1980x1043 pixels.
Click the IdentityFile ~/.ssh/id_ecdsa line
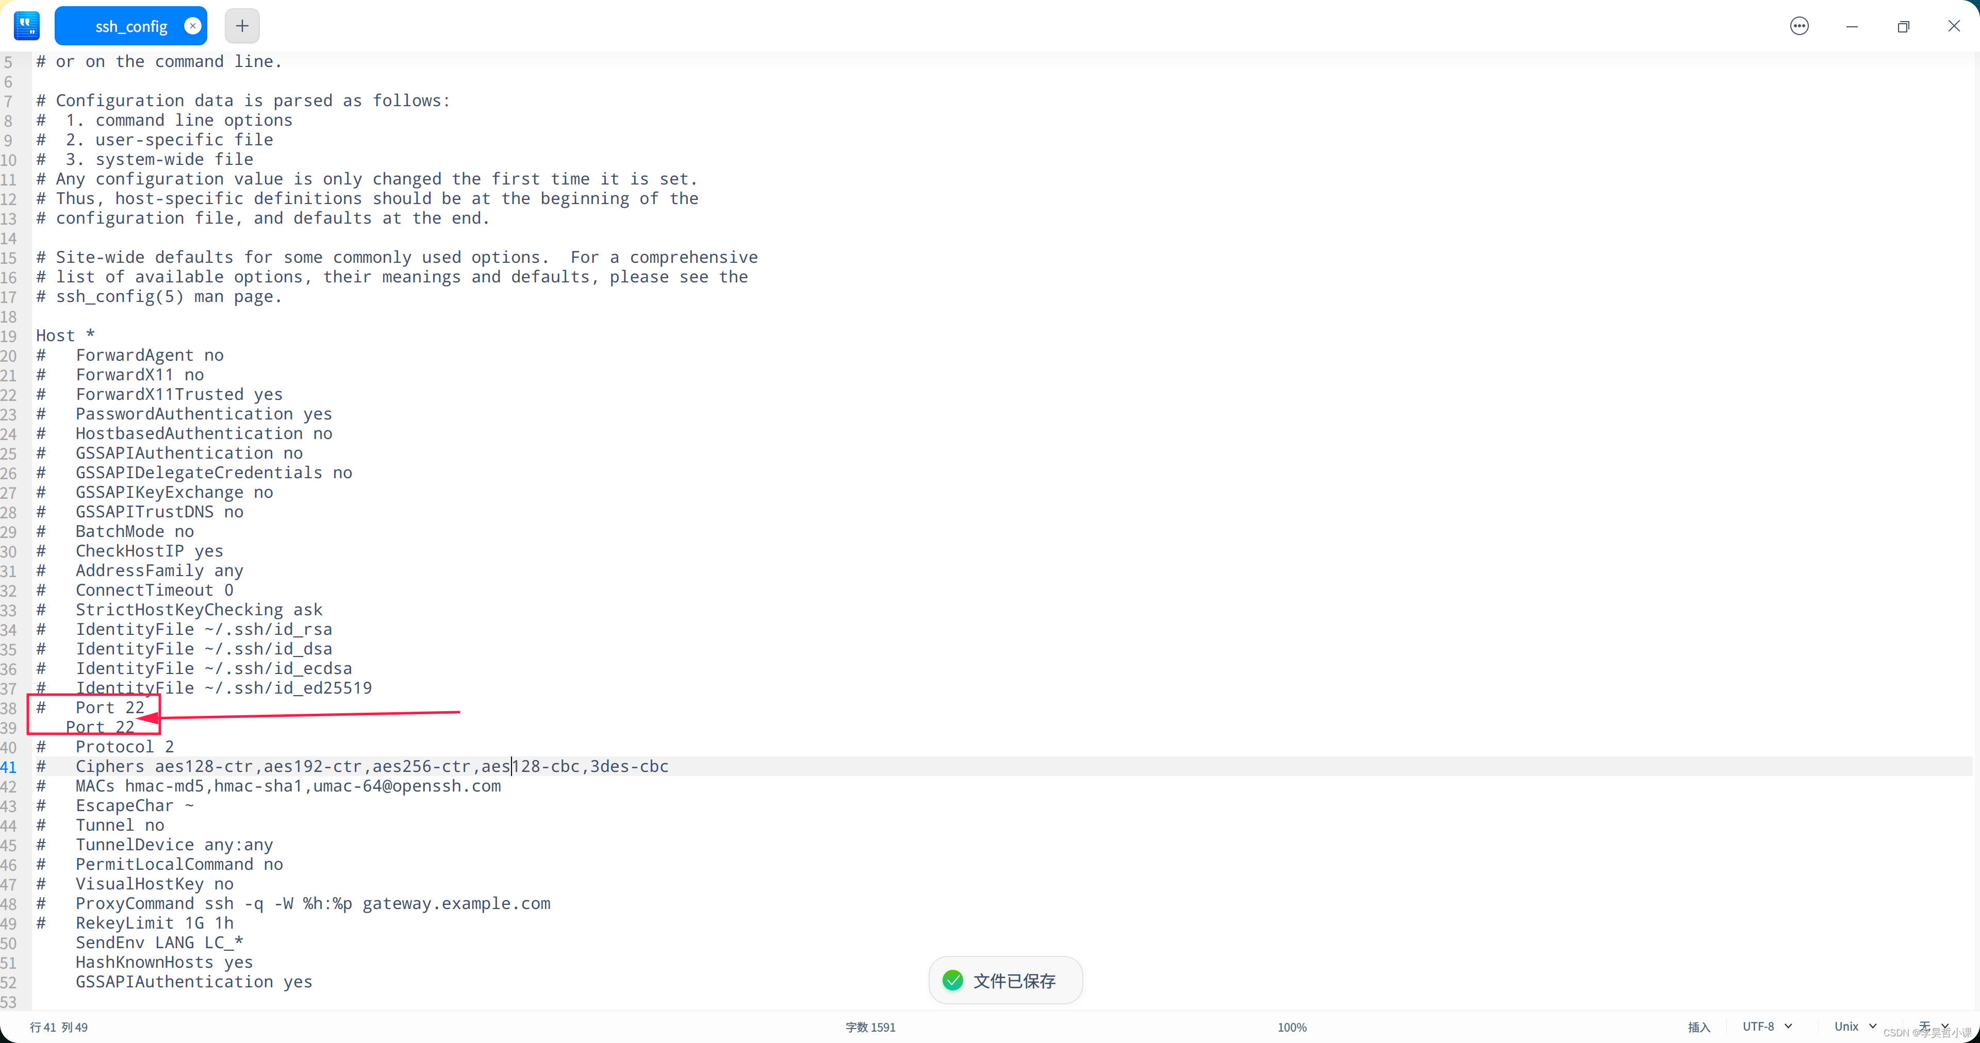pyautogui.click(x=194, y=668)
